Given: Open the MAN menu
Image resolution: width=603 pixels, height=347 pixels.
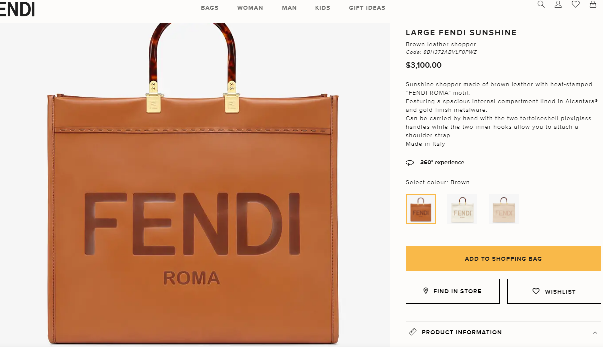Looking at the screenshot, I should coord(289,8).
